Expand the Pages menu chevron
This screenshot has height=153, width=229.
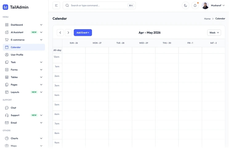point(41,85)
